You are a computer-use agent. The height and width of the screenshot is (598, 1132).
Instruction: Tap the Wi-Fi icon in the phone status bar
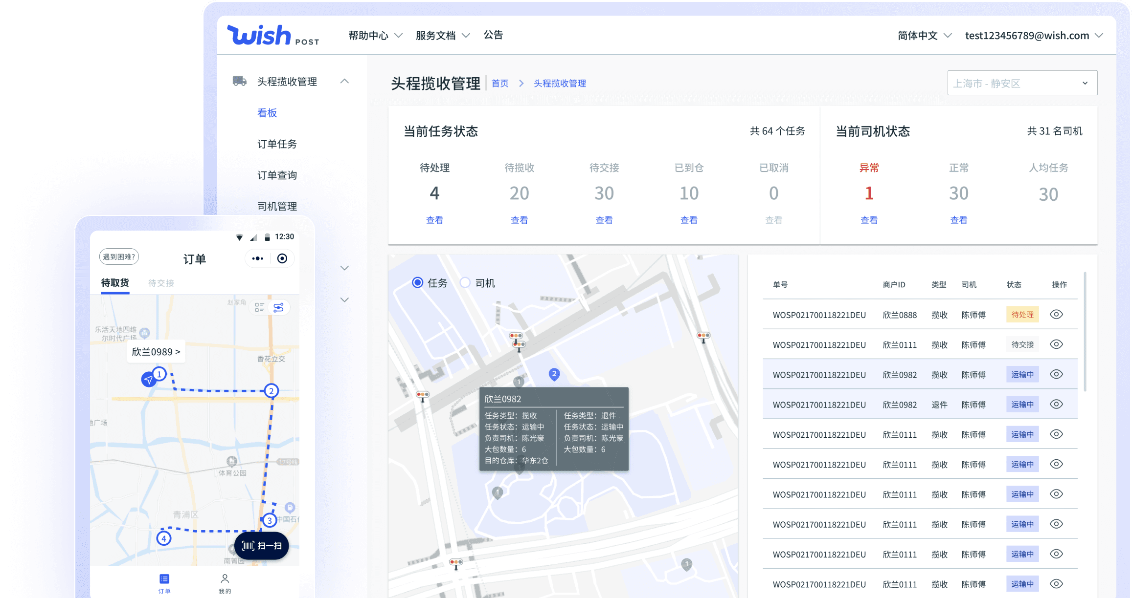239,237
